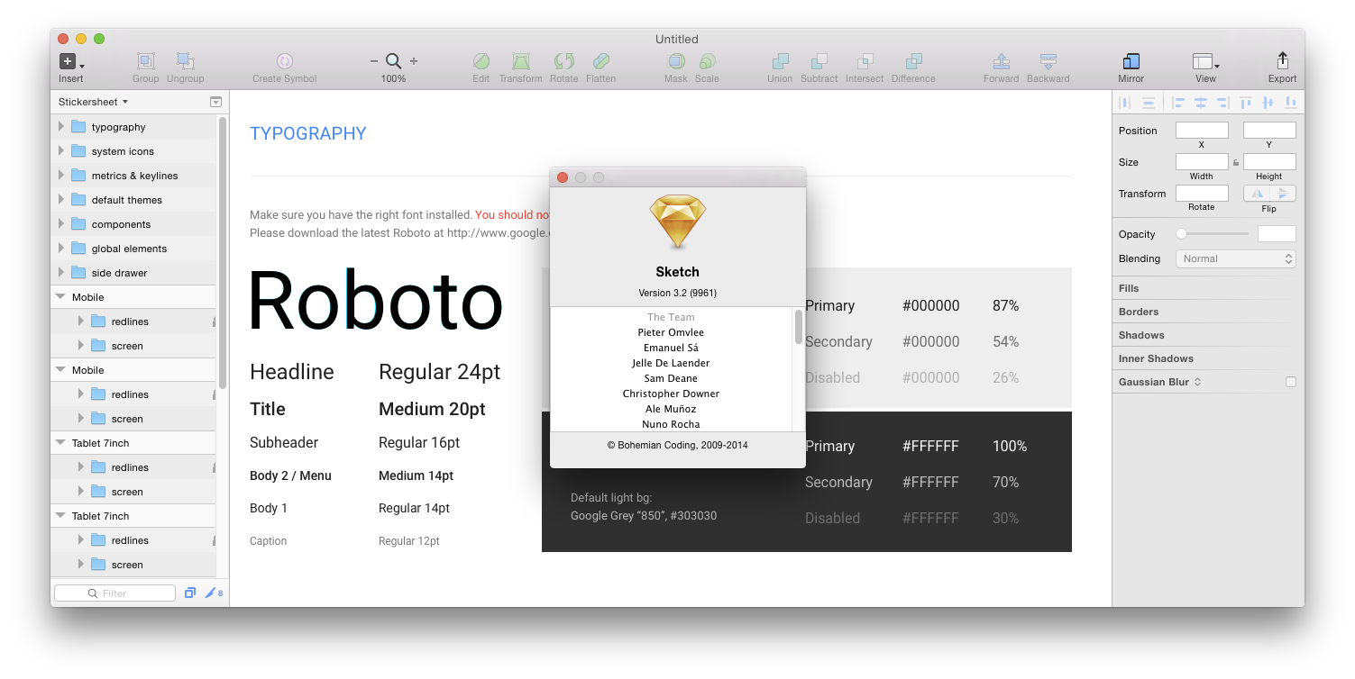Apply the Union boolean operation

780,61
